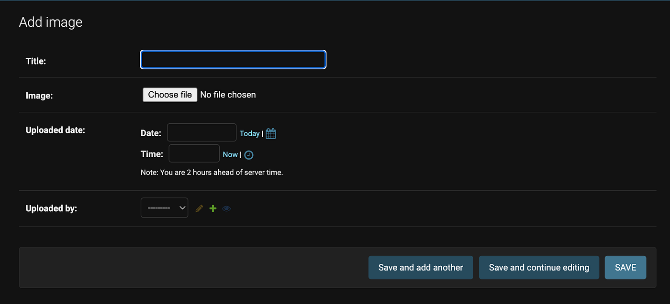Click the No file chosen text
This screenshot has height=304, width=670.
click(228, 95)
